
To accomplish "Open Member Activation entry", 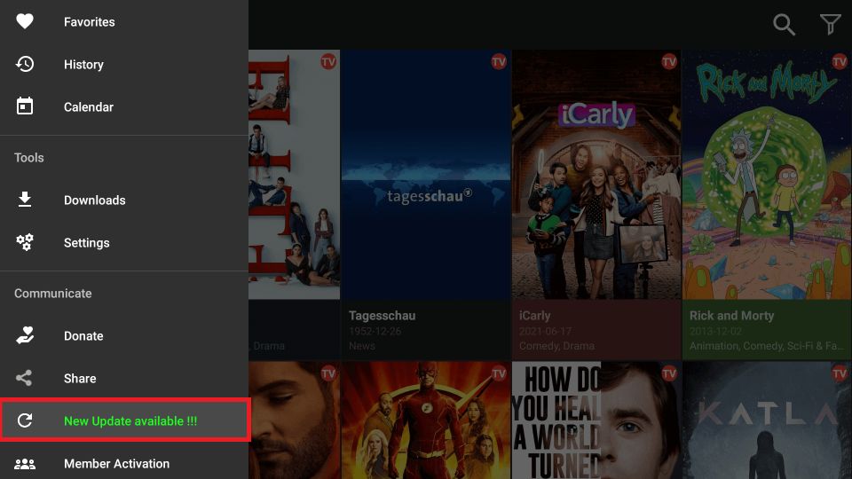I will (x=124, y=463).
